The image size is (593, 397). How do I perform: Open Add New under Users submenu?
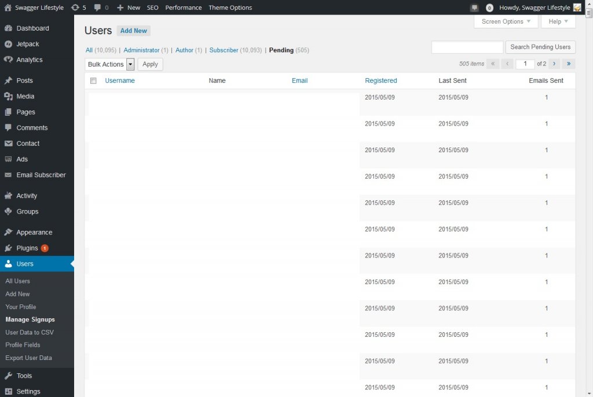pyautogui.click(x=17, y=294)
